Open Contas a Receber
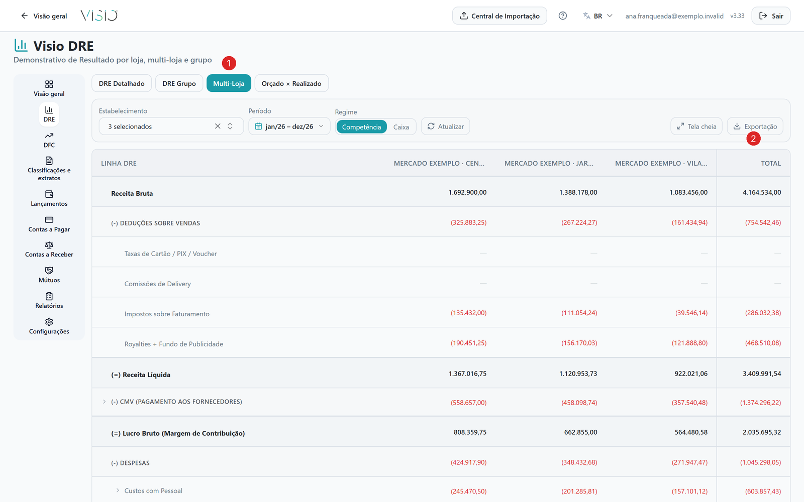The width and height of the screenshot is (804, 502). pos(49,249)
